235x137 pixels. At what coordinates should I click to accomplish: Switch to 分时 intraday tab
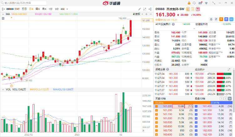17,9
